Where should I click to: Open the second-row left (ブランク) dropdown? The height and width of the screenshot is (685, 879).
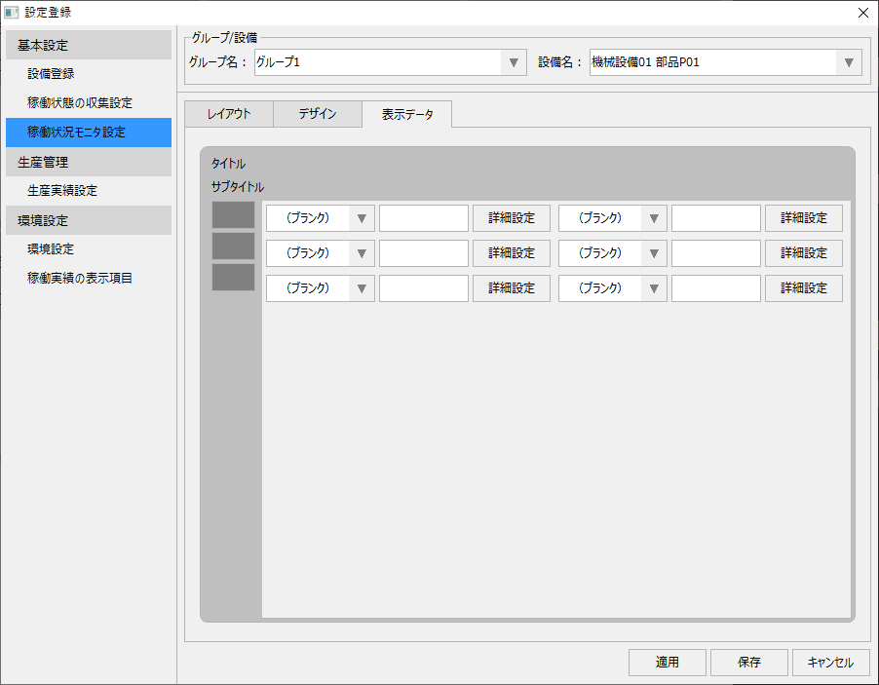click(x=361, y=252)
